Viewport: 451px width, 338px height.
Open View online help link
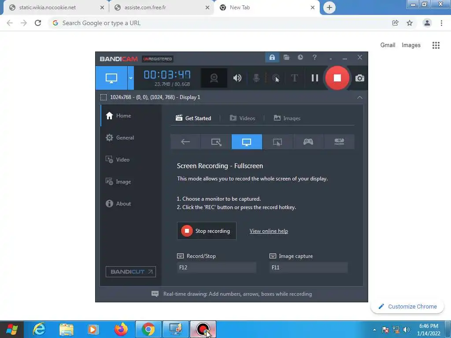point(269,231)
